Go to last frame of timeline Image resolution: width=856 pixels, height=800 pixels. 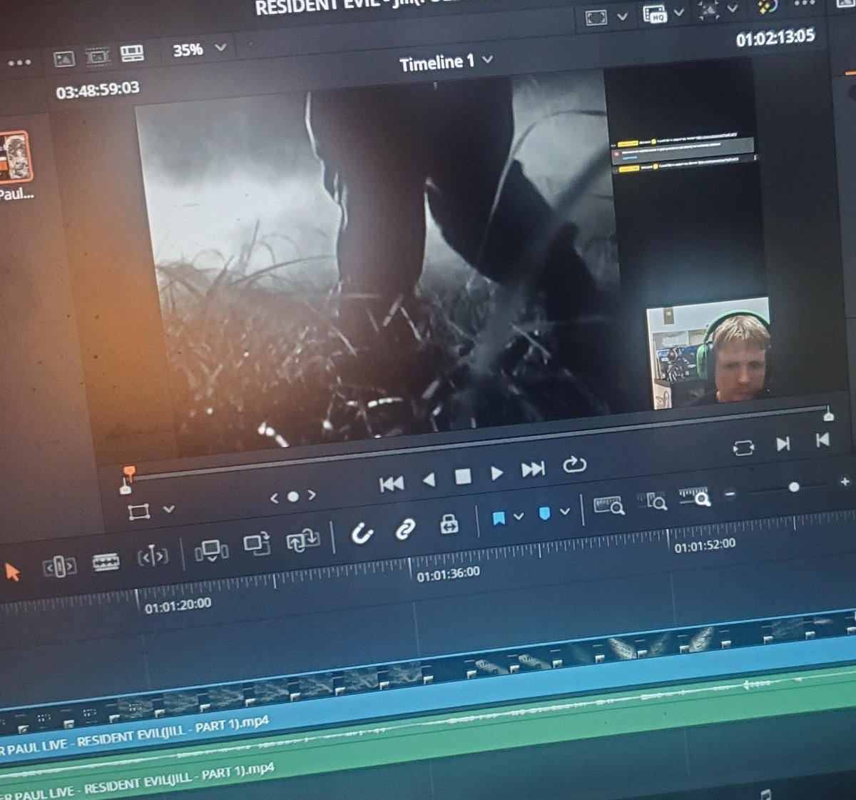pyautogui.click(x=533, y=469)
